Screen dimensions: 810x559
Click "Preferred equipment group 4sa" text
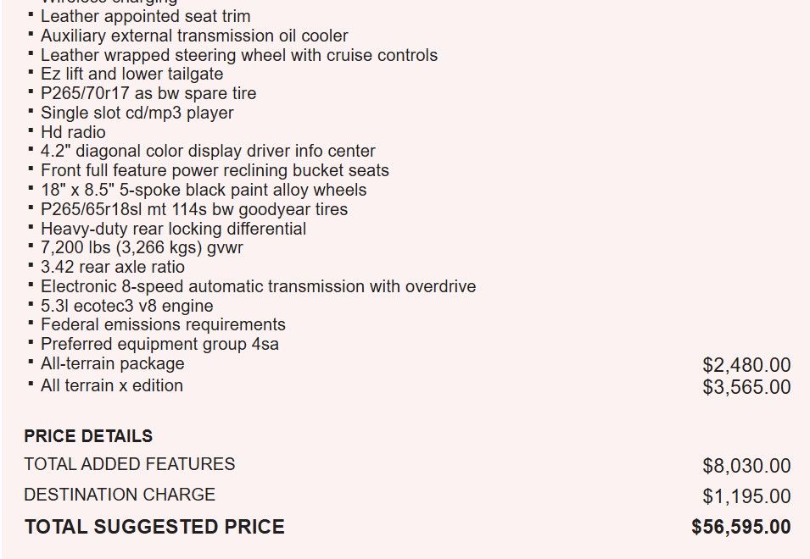click(159, 344)
